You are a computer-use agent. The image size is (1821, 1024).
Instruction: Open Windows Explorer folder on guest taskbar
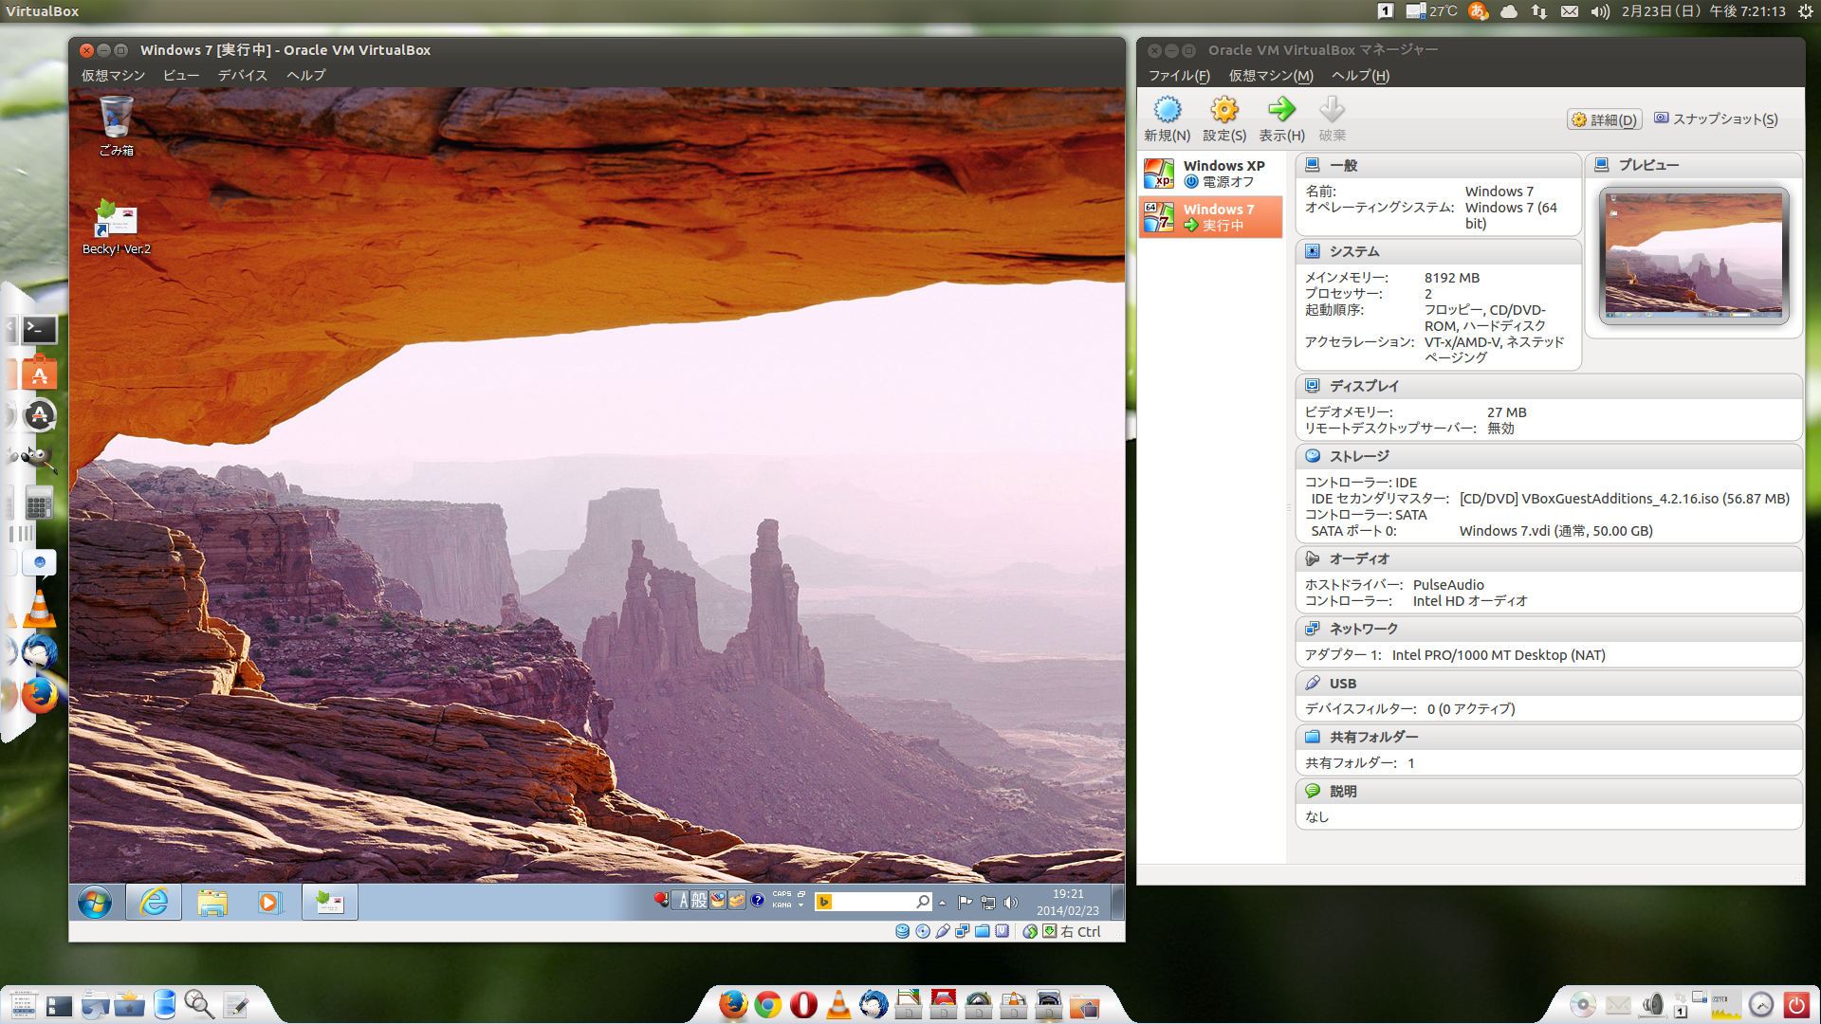212,903
